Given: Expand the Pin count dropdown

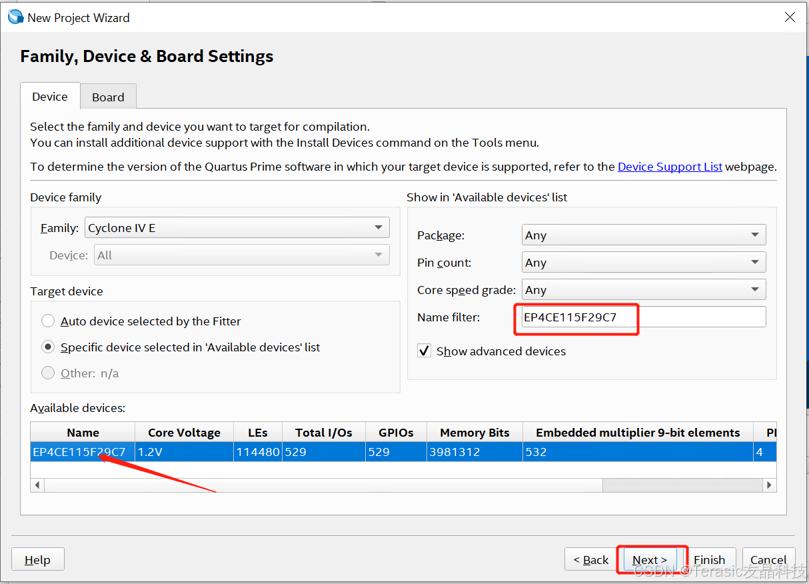Looking at the screenshot, I should point(644,262).
